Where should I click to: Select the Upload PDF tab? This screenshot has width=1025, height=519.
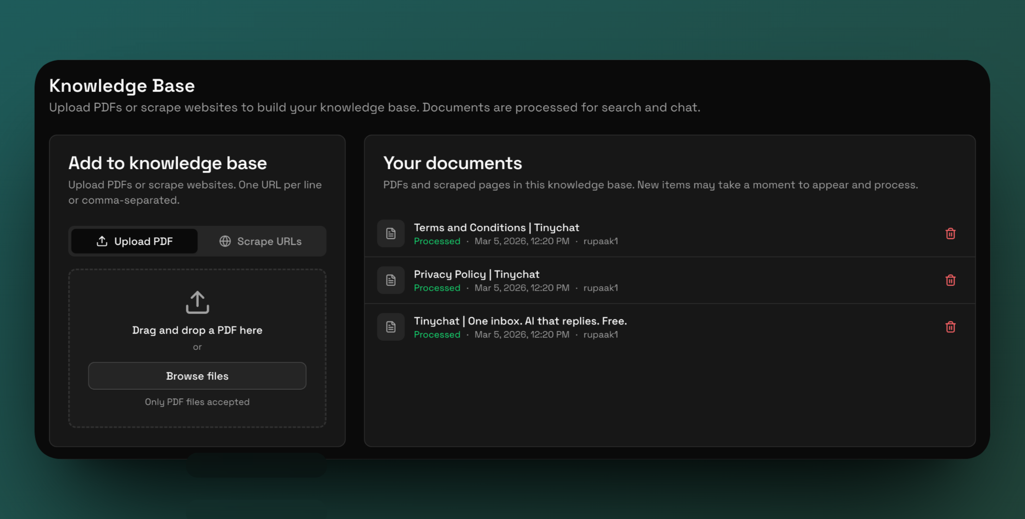(135, 241)
